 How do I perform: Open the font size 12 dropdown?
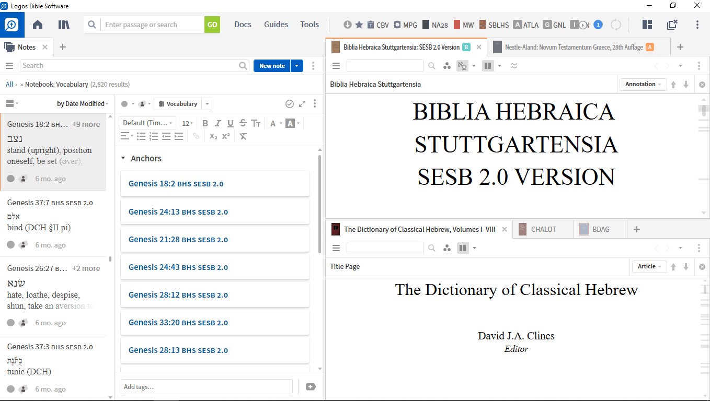188,123
